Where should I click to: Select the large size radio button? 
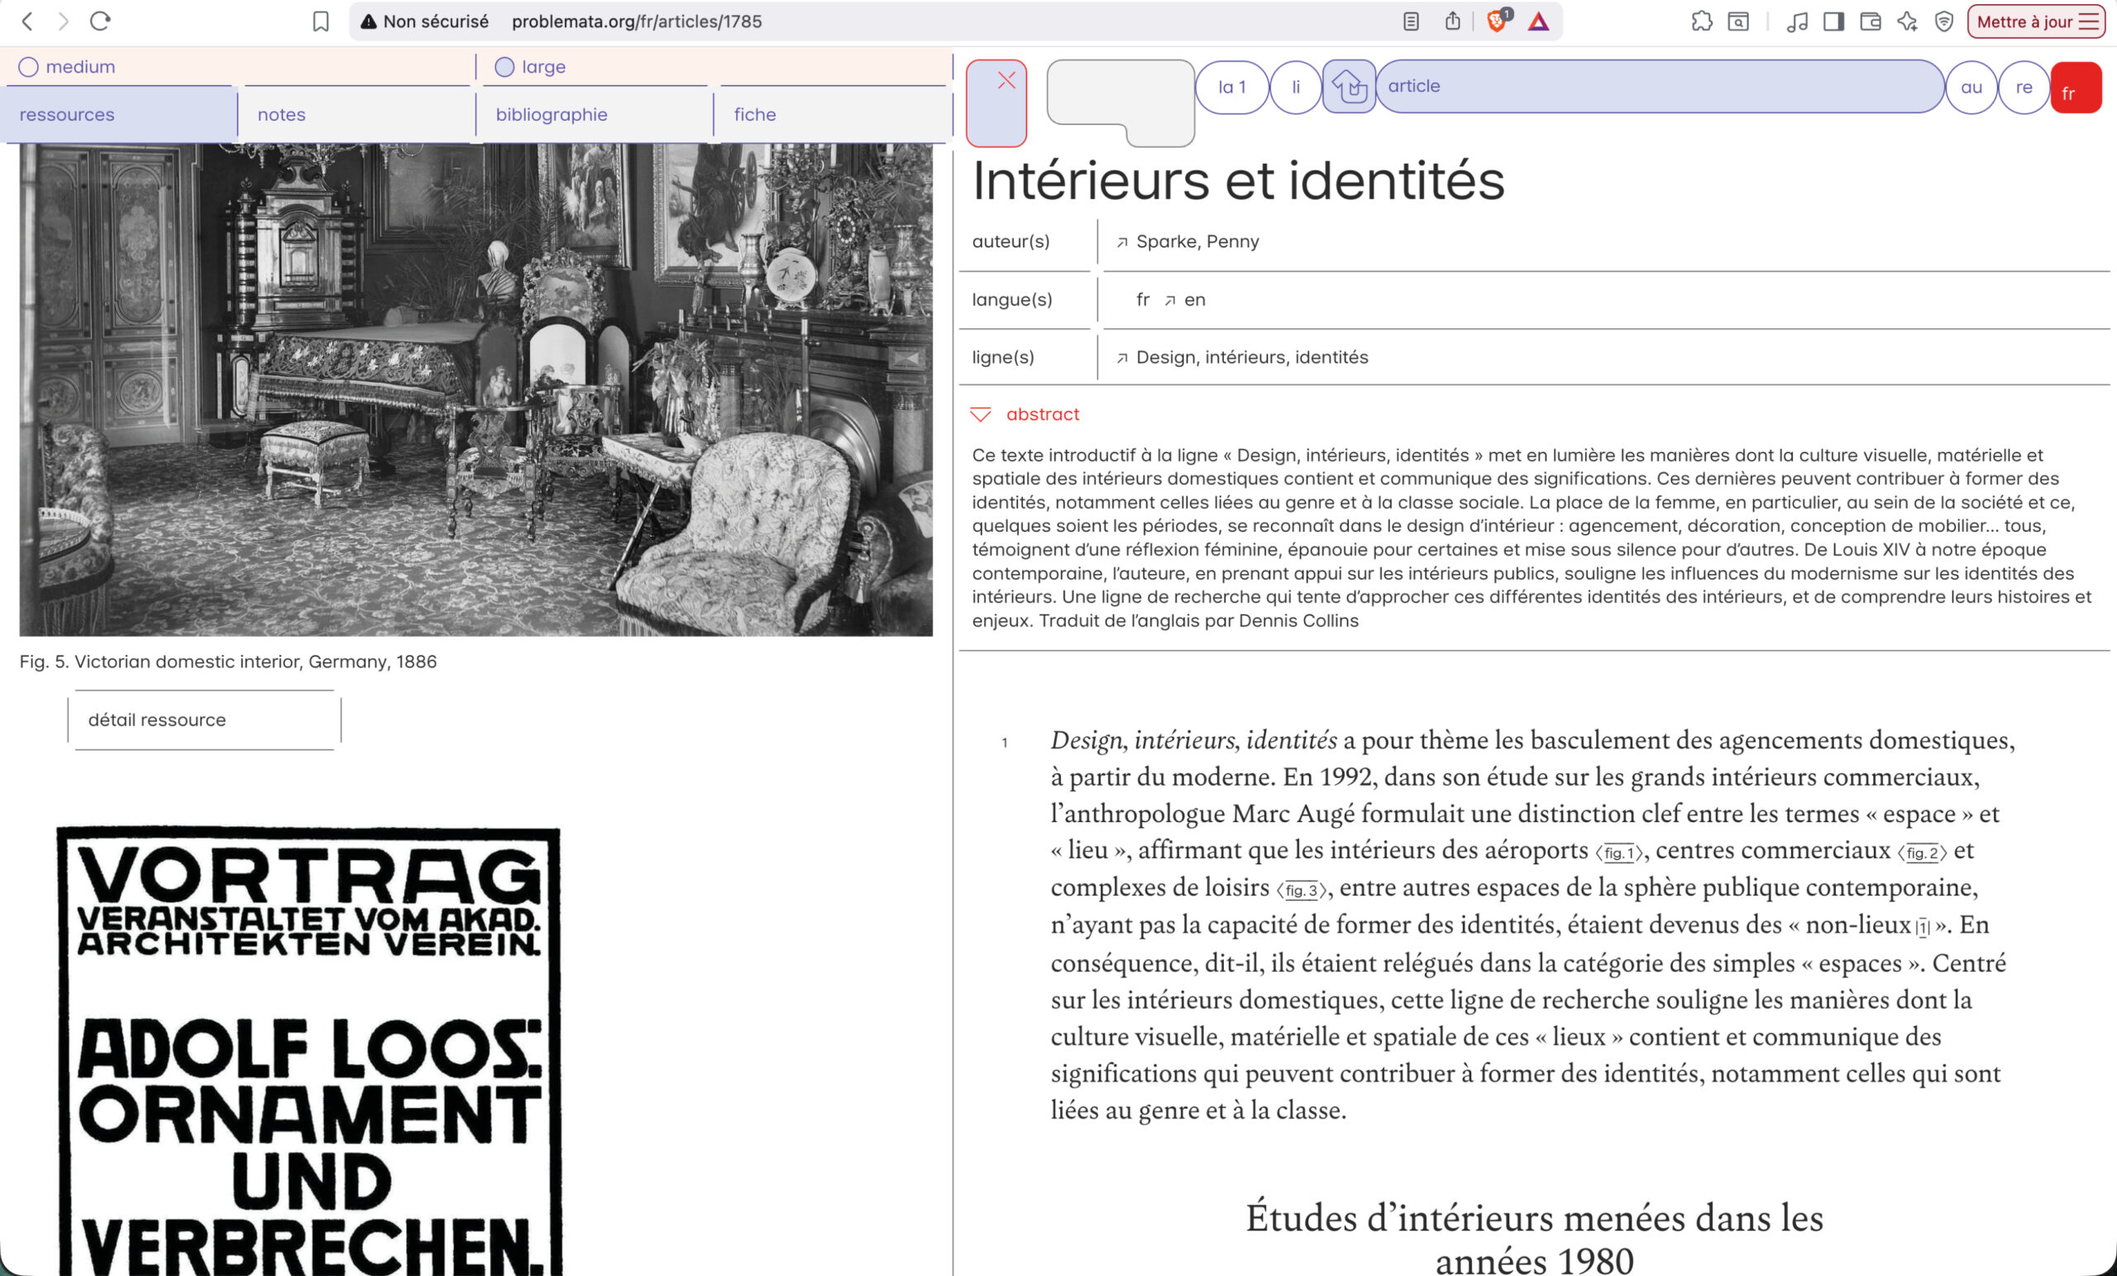pos(504,67)
